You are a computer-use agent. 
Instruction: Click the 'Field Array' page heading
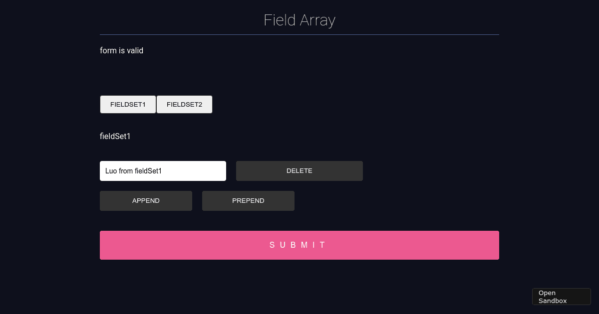tap(299, 20)
